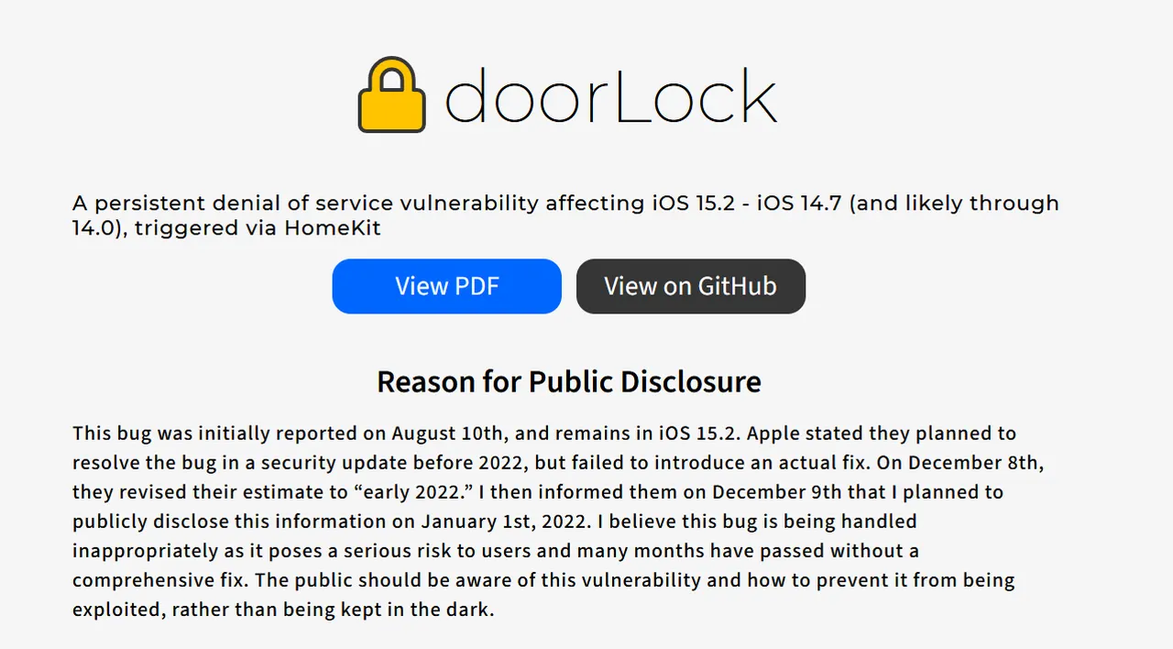
Task: Click the doorLock title wordmark
Action: coord(610,95)
